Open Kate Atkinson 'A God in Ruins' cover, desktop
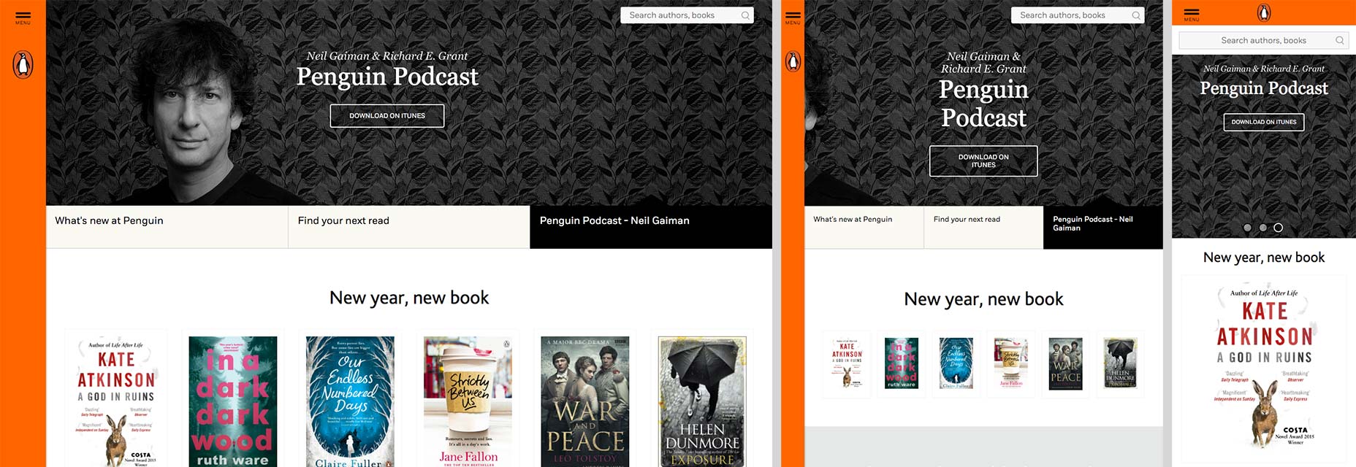Image resolution: width=1356 pixels, height=467 pixels. [116, 401]
